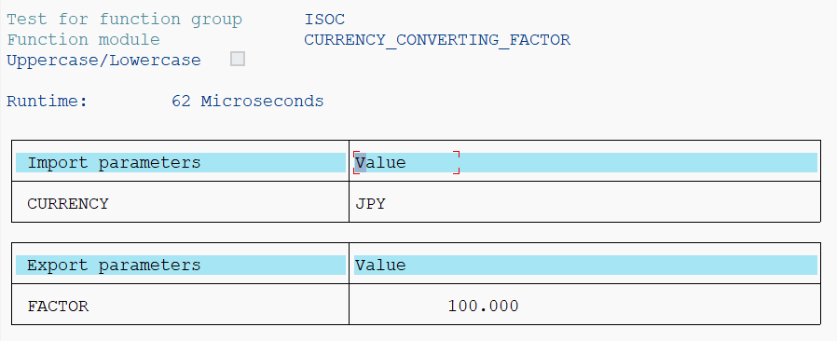Click the JPY currency value
This screenshot has width=837, height=341.
[x=370, y=204]
